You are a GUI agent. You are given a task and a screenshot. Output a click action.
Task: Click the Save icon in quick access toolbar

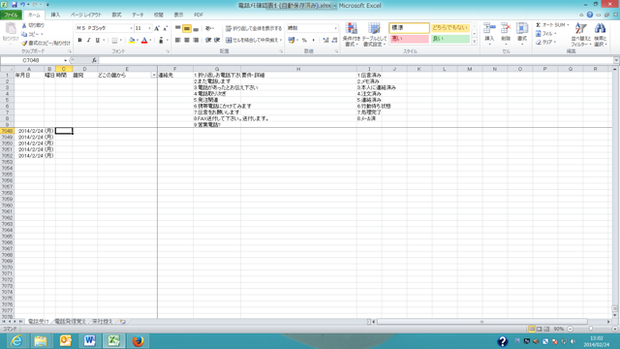pyautogui.click(x=14, y=5)
